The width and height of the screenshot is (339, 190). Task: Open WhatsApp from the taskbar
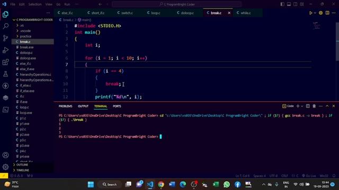click(x=227, y=184)
